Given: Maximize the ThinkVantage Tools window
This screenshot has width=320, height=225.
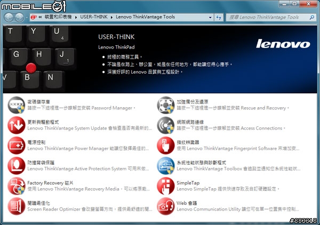Looking at the screenshot, I should click(x=294, y=4).
